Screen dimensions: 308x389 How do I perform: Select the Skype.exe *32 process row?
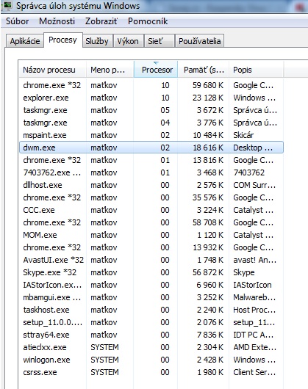(151, 272)
